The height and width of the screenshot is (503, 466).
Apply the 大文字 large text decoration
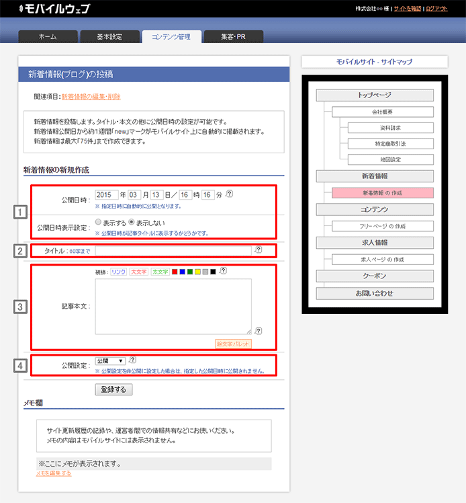pos(139,272)
